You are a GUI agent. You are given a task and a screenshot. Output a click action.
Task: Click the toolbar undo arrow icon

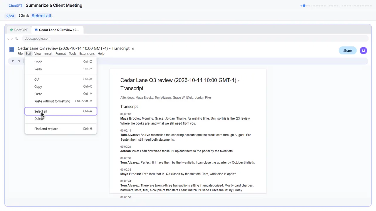point(13,61)
